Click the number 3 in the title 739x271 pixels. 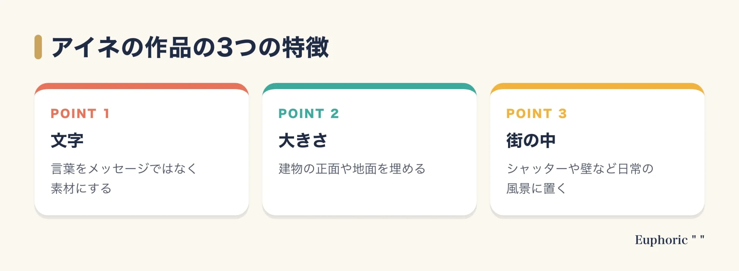click(x=225, y=47)
